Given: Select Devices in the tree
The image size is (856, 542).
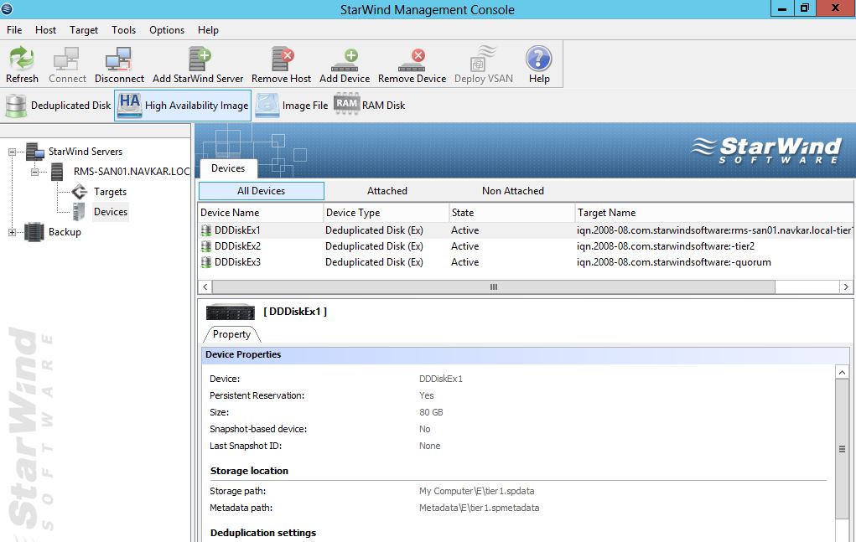Looking at the screenshot, I should [x=111, y=212].
